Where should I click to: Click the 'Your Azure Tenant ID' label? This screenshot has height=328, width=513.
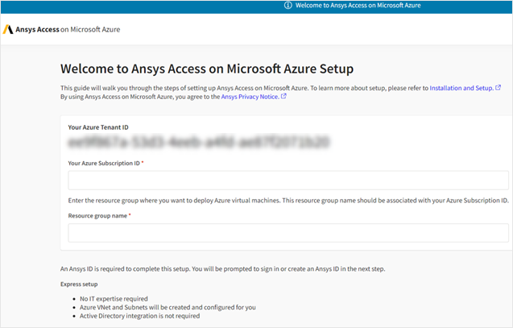pos(98,127)
